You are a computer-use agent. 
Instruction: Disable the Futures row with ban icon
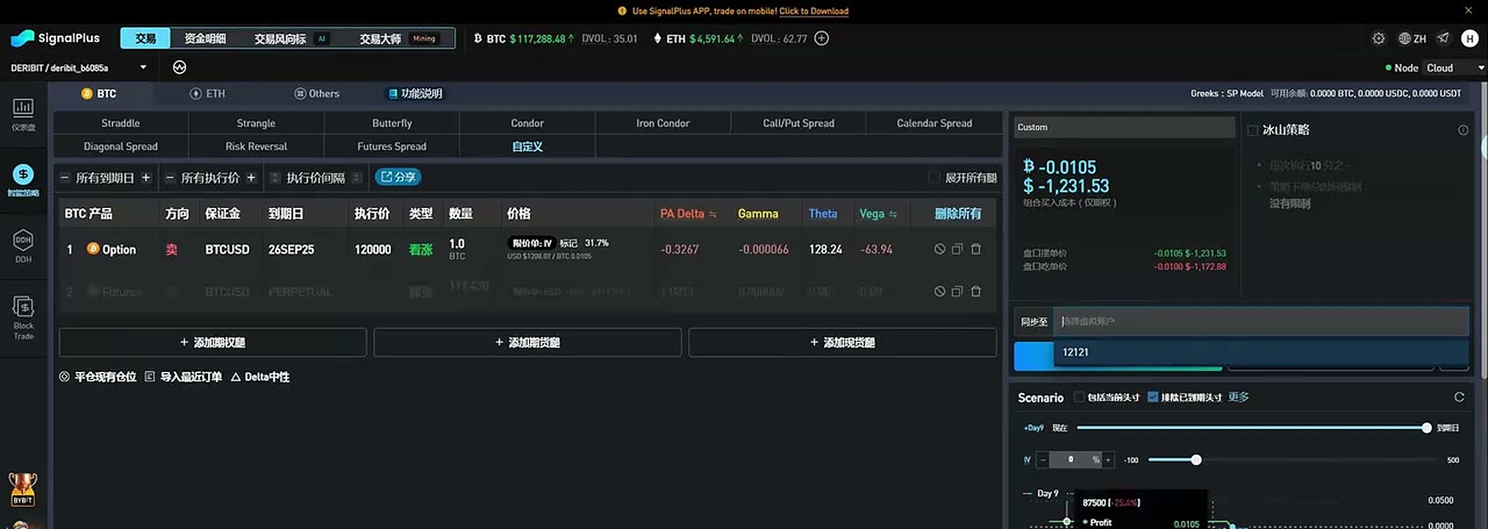pyautogui.click(x=939, y=292)
